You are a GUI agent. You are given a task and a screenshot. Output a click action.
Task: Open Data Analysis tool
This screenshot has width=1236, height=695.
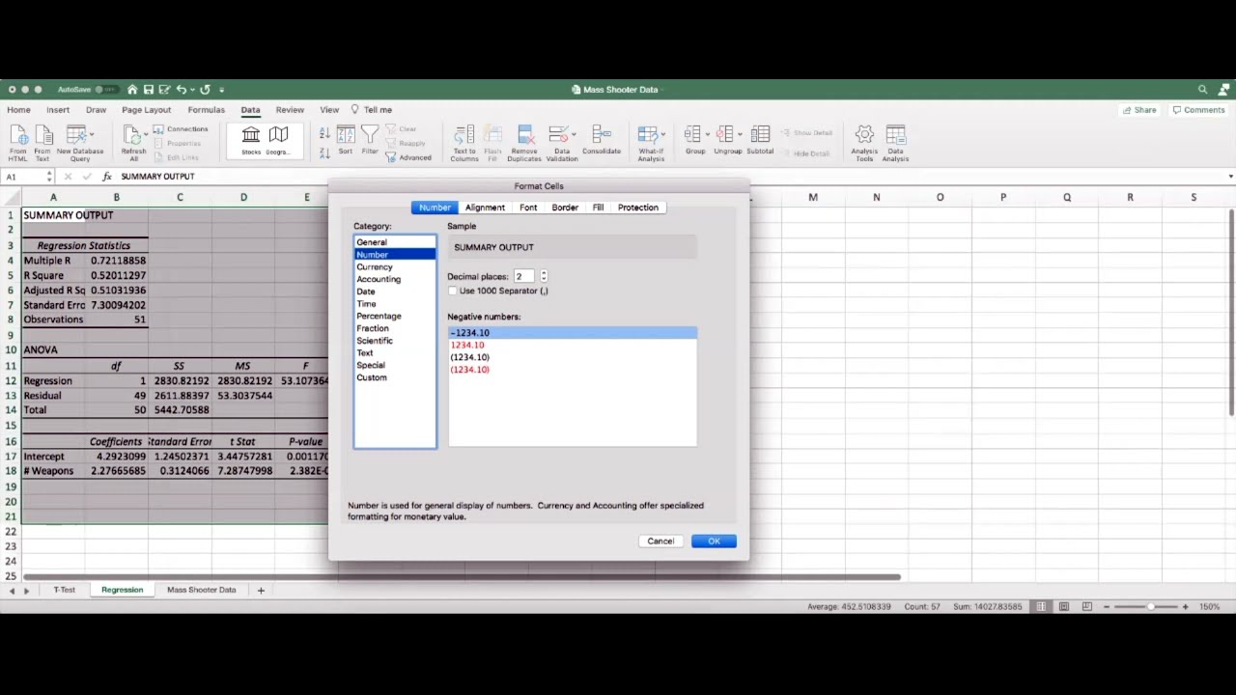pos(895,135)
